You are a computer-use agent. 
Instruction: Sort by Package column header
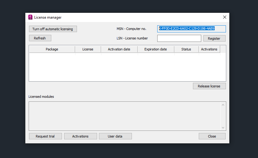52,49
